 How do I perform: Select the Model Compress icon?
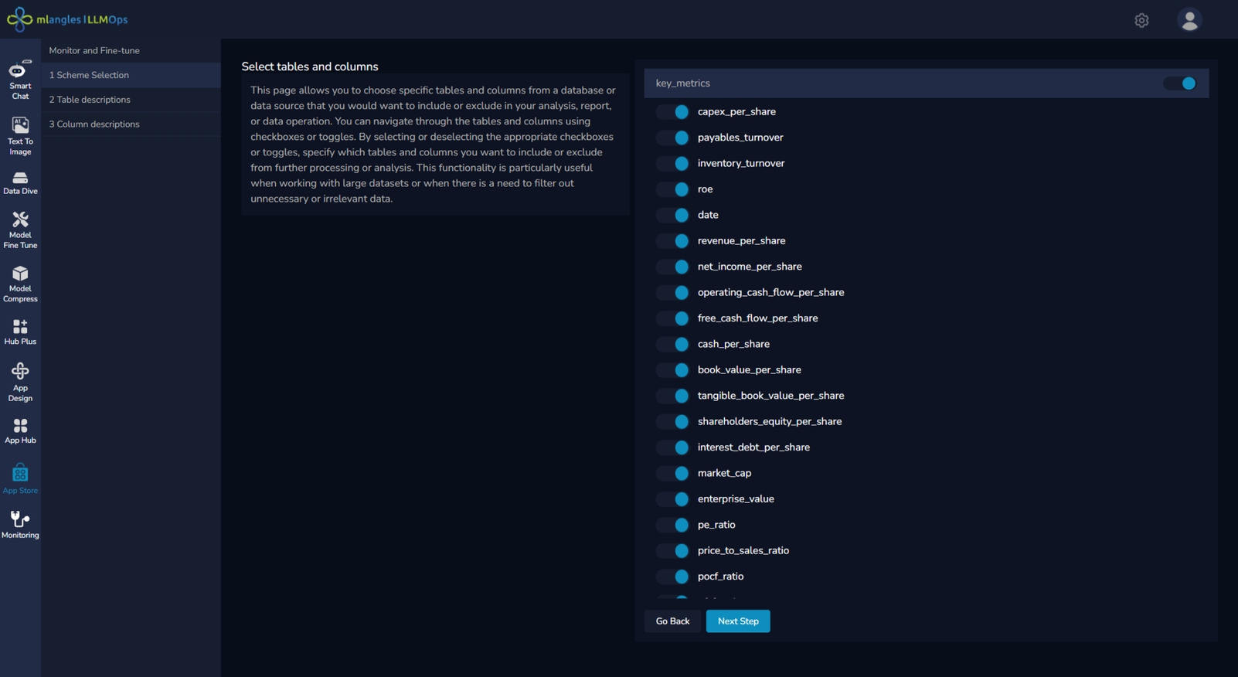pyautogui.click(x=20, y=284)
